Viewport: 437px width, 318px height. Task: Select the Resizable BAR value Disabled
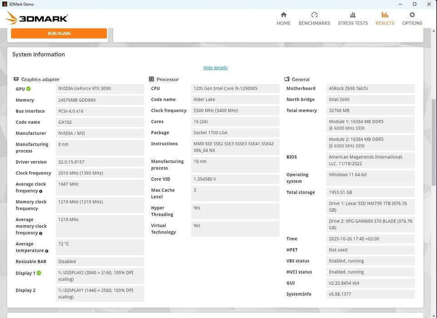[x=100, y=262]
